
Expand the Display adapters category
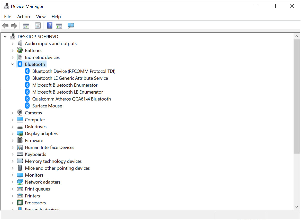(x=13, y=133)
